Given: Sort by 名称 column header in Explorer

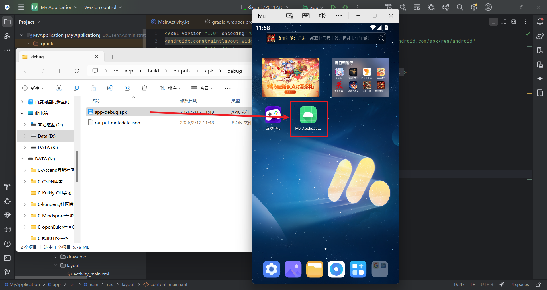Looking at the screenshot, I should click(96, 101).
